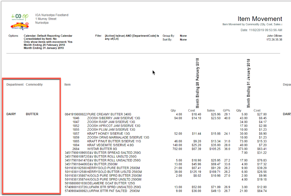Click the Foodland logo image

click(20, 26)
